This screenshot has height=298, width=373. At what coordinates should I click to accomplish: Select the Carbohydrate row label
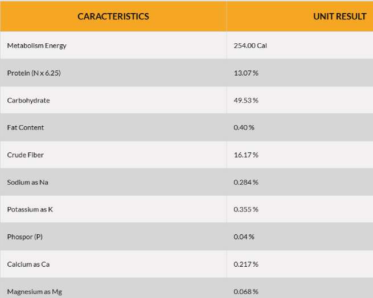tap(28, 100)
